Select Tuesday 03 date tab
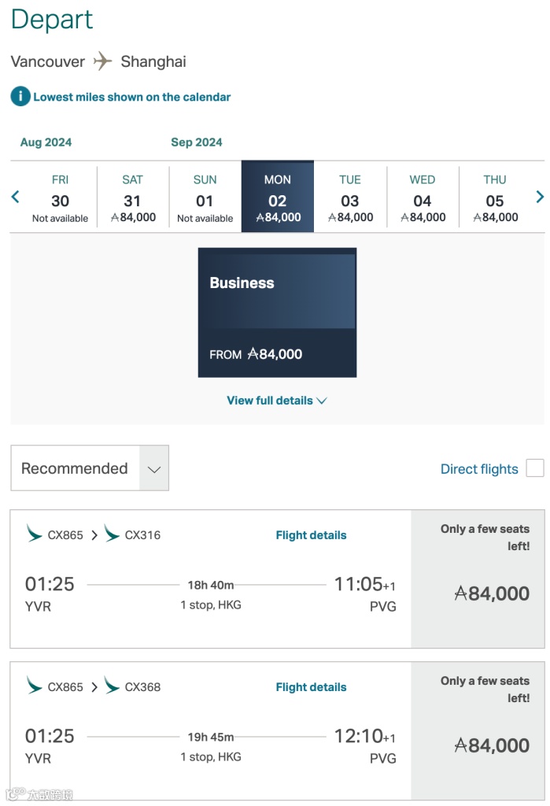550x806 pixels. [x=350, y=198]
